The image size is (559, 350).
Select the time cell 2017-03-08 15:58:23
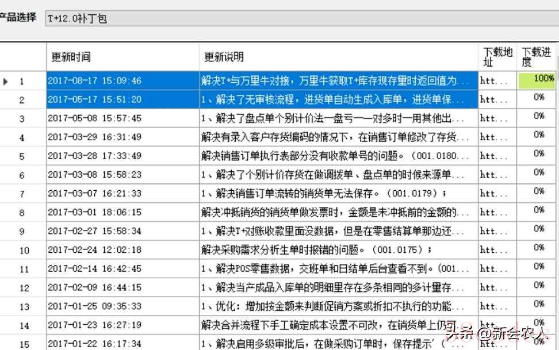coord(122,175)
